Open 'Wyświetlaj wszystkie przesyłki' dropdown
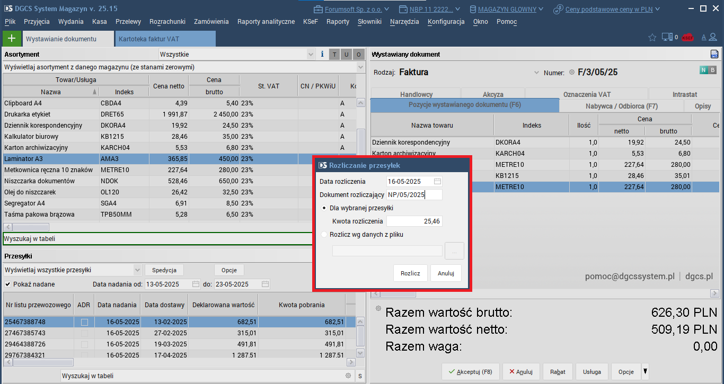 pyautogui.click(x=137, y=270)
